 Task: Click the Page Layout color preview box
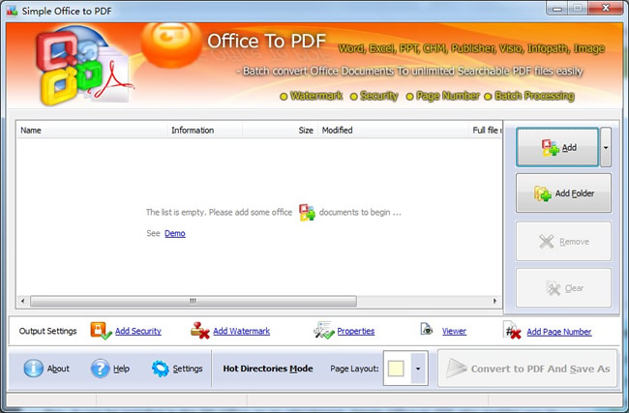tap(396, 369)
